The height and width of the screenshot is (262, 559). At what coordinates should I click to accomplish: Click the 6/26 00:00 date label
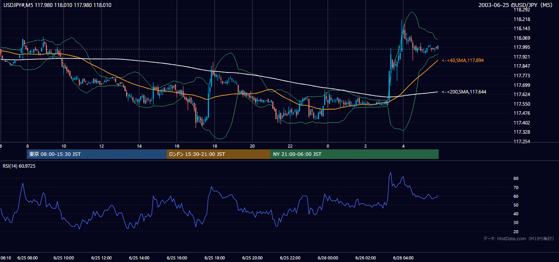click(x=328, y=258)
